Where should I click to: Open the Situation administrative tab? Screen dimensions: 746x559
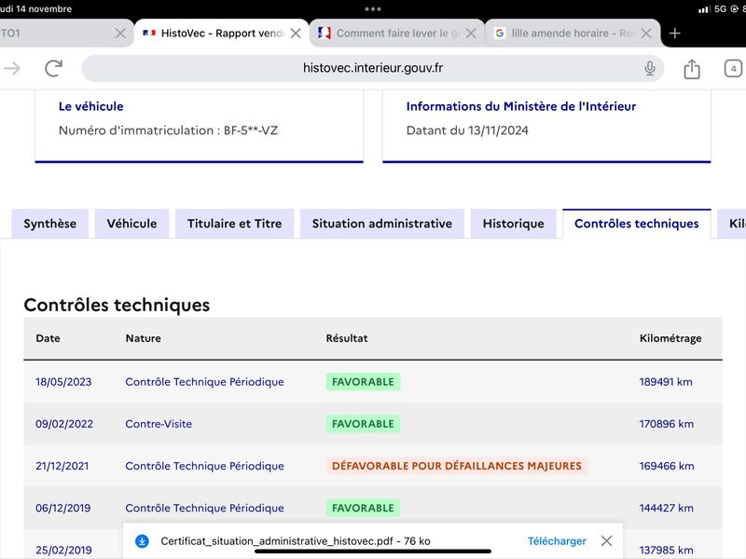(382, 224)
